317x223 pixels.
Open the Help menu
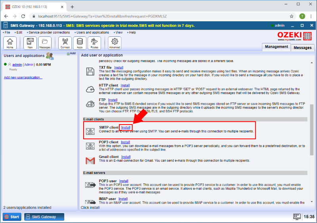[132, 32]
